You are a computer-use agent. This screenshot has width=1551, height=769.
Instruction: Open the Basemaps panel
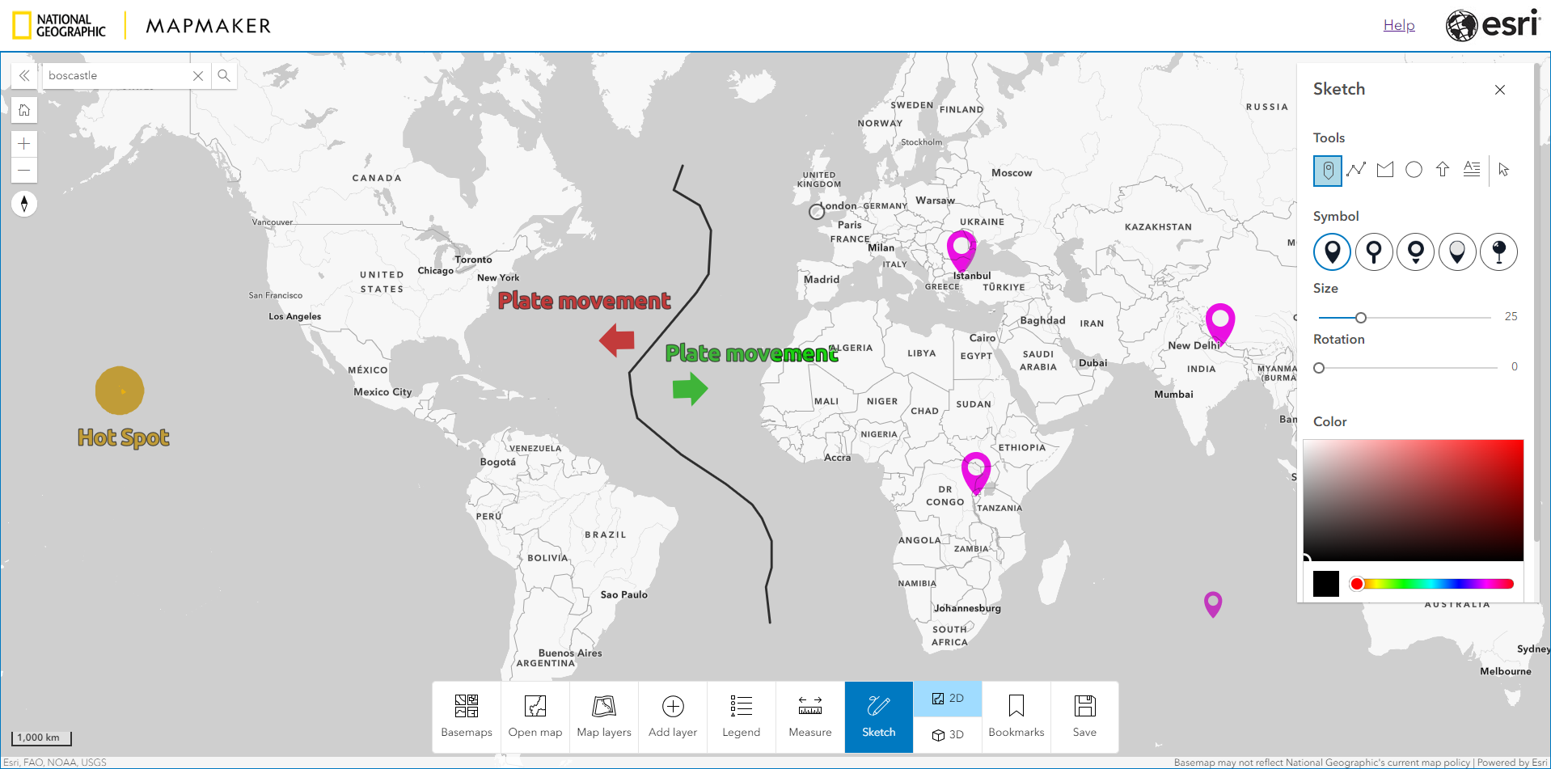tap(466, 716)
